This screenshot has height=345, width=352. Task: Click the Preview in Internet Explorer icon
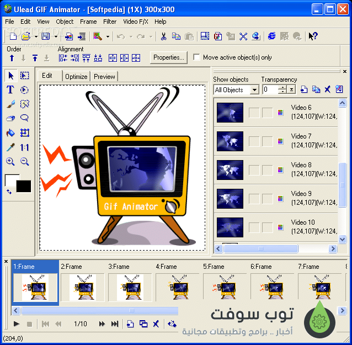[272, 36]
